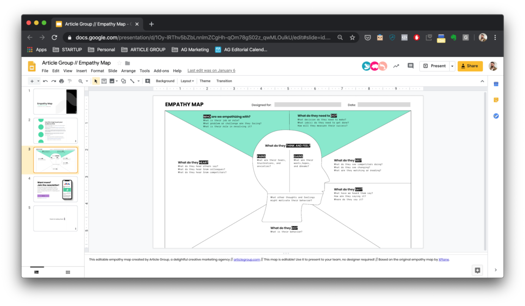Click the Redo arrow in the toolbar
This screenshot has width=525, height=306.
(x=53, y=81)
